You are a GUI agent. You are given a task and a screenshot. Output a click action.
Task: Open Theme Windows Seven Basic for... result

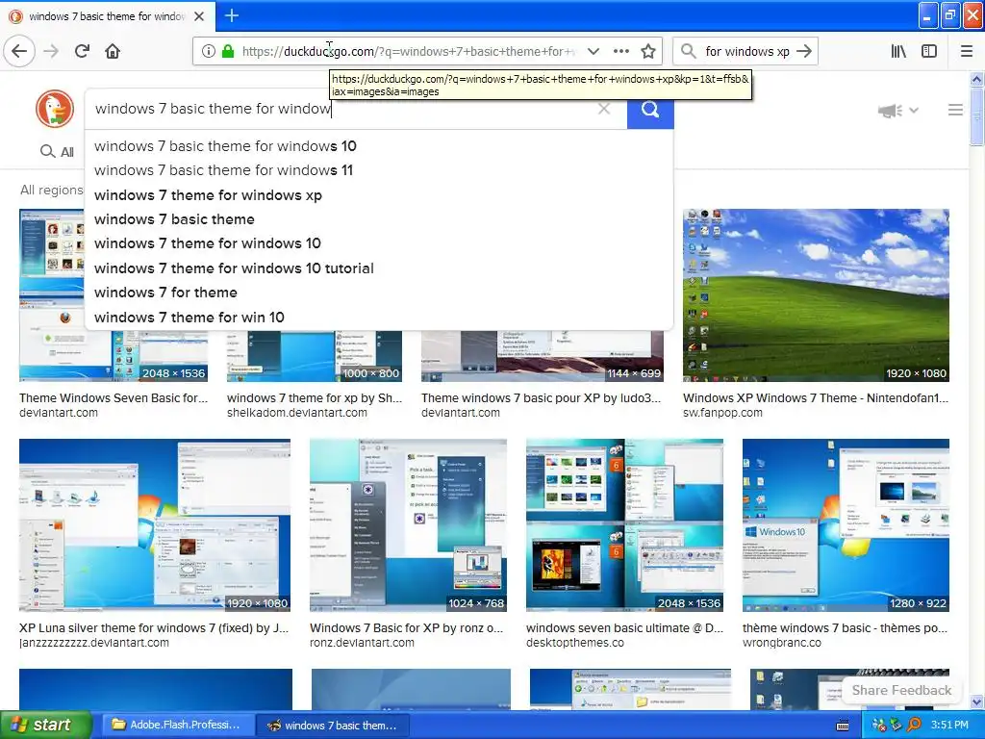(114, 397)
